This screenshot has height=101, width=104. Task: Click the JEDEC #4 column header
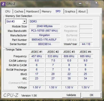tap(85, 52)
